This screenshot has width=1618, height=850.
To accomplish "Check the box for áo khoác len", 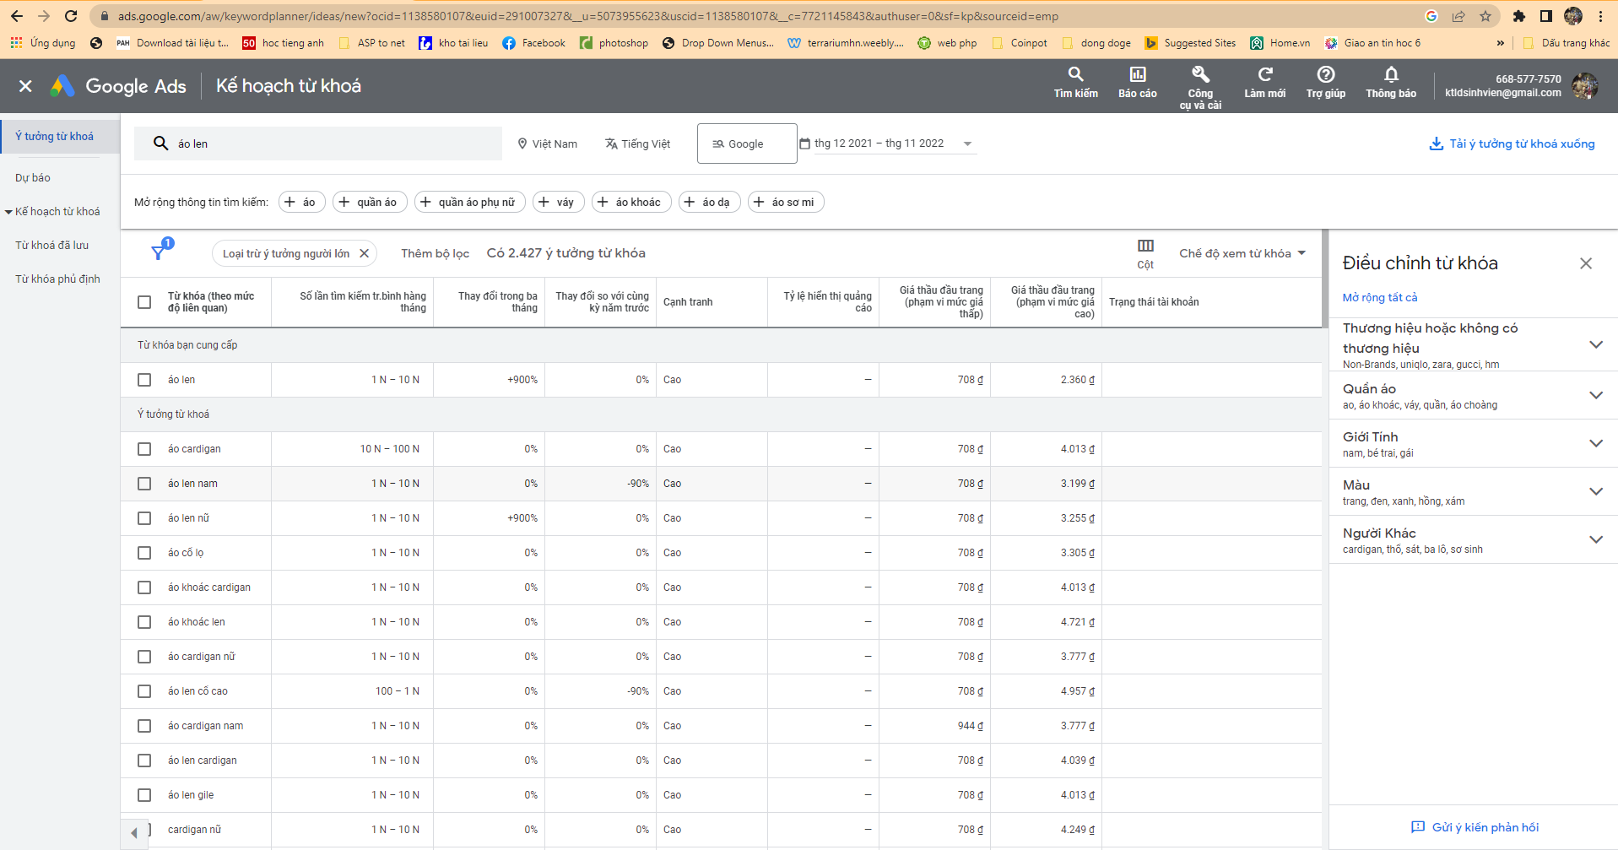I will (x=144, y=622).
